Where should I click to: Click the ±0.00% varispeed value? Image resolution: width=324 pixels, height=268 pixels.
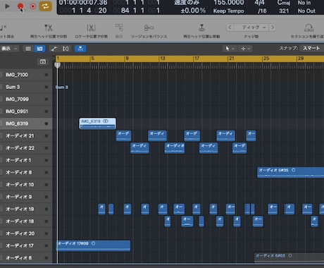tap(193, 11)
